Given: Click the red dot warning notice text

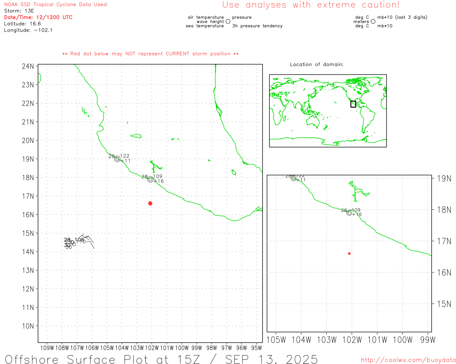Looking at the screenshot, I should (x=150, y=54).
